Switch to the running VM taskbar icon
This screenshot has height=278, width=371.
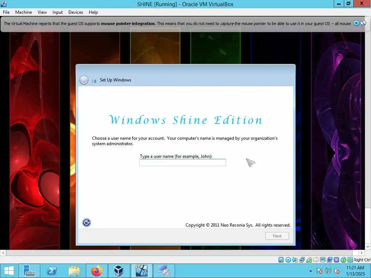pos(142,271)
